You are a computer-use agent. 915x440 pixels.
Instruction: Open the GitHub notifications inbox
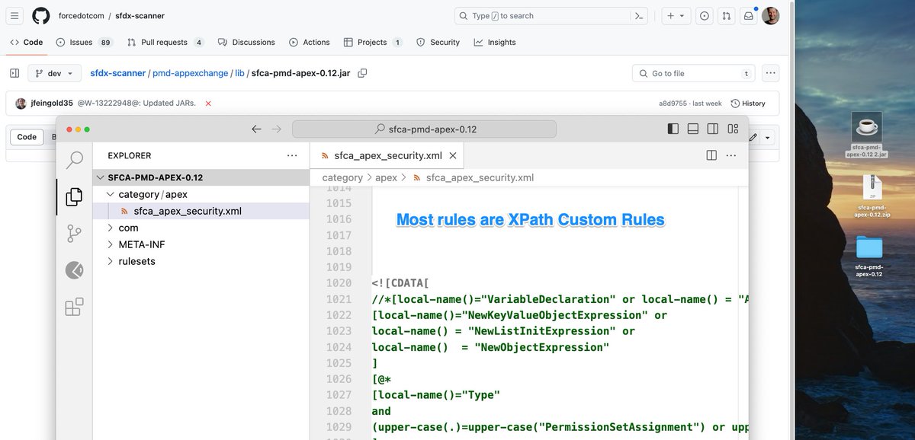pos(749,16)
